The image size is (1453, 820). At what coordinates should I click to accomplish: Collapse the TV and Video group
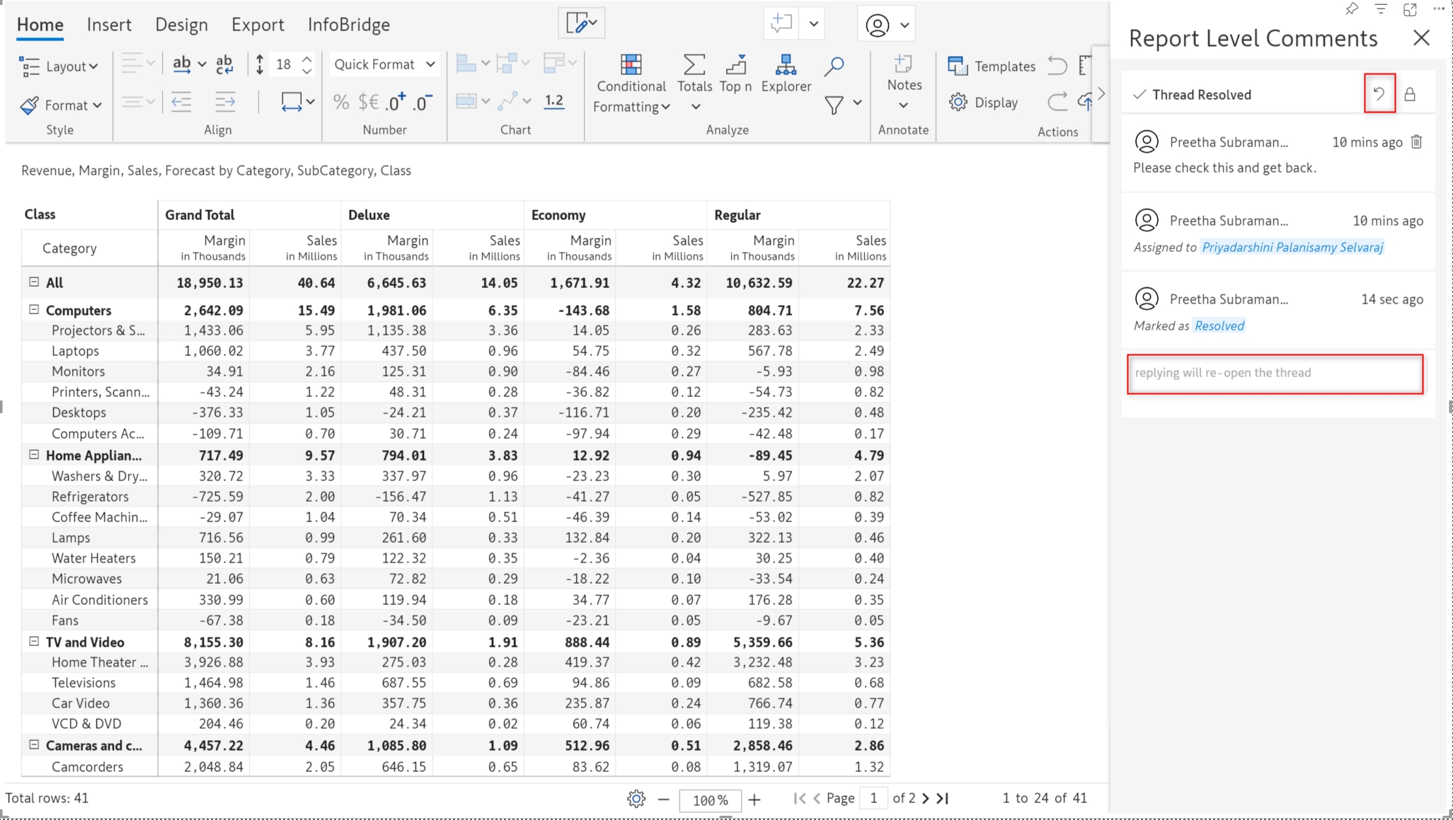[x=33, y=641]
